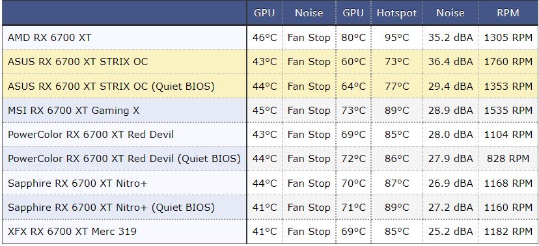The width and height of the screenshot is (539, 246).
Task: Click the 828 RPM cell
Action: click(508, 159)
